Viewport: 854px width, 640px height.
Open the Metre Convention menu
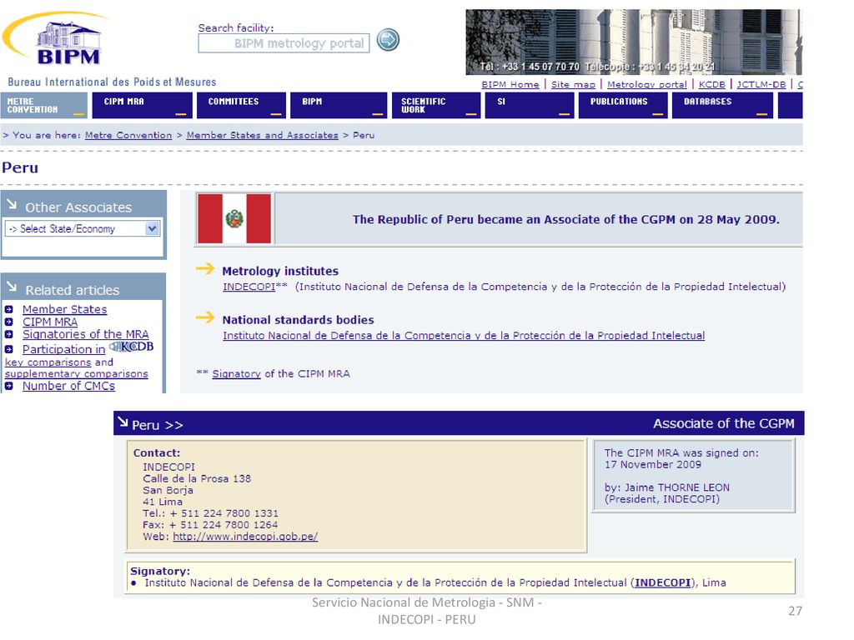coord(43,105)
